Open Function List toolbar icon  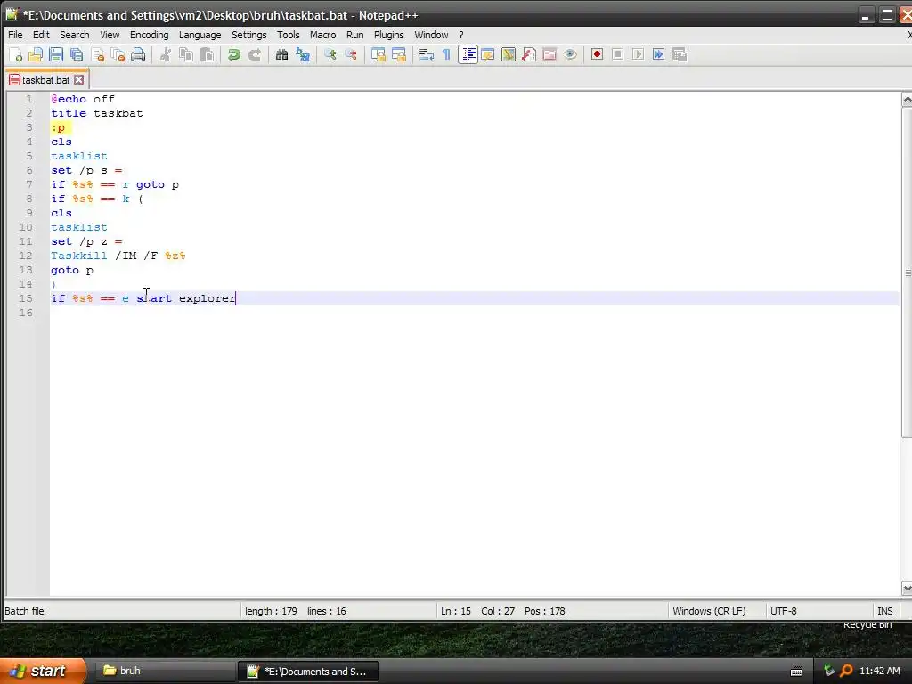pyautogui.click(x=529, y=54)
